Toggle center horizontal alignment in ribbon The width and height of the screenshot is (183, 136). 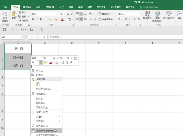coord(81,19)
